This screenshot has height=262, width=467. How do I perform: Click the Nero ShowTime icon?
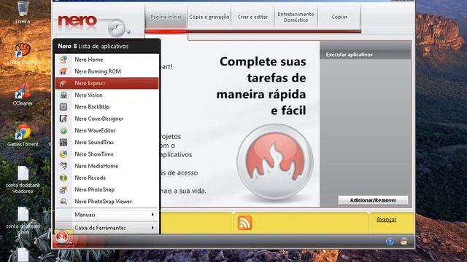click(63, 154)
